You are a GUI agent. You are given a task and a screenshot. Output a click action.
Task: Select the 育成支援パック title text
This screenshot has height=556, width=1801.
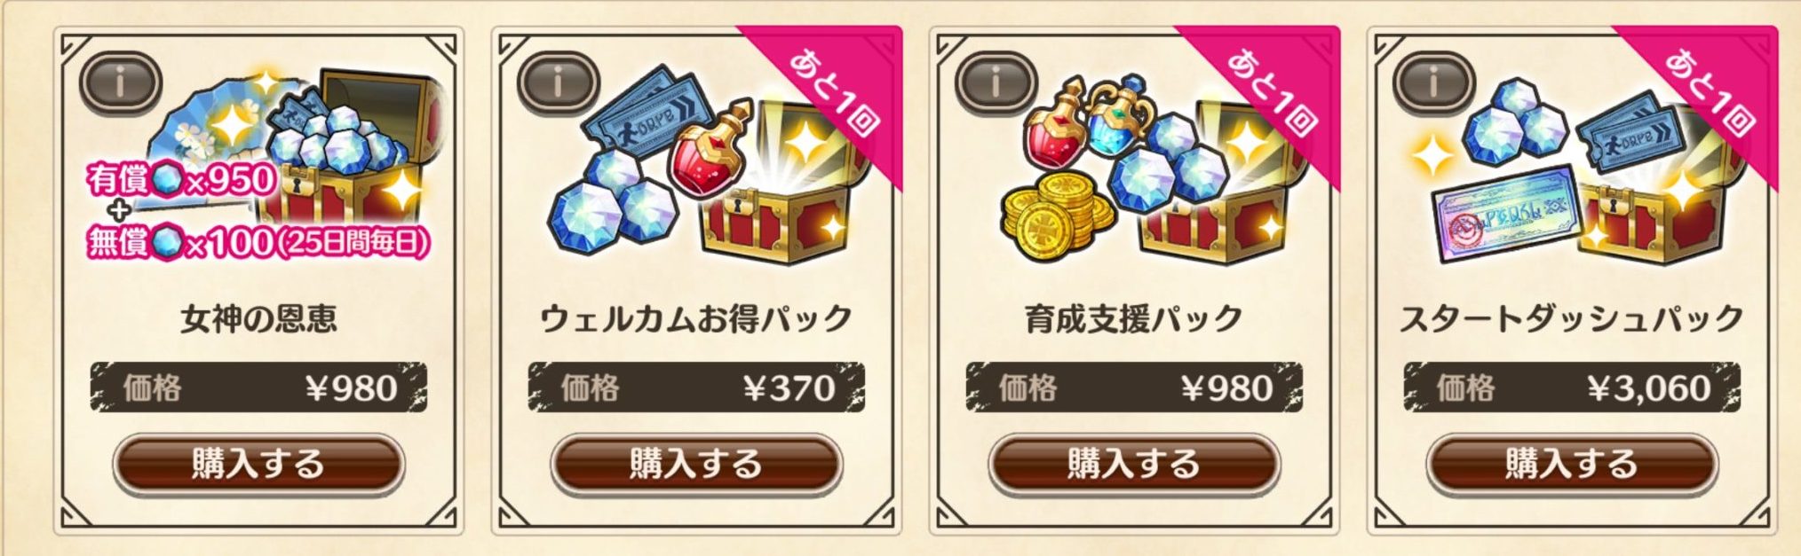(1134, 318)
